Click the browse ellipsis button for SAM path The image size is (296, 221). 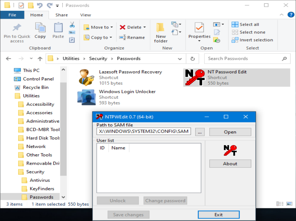(x=200, y=132)
